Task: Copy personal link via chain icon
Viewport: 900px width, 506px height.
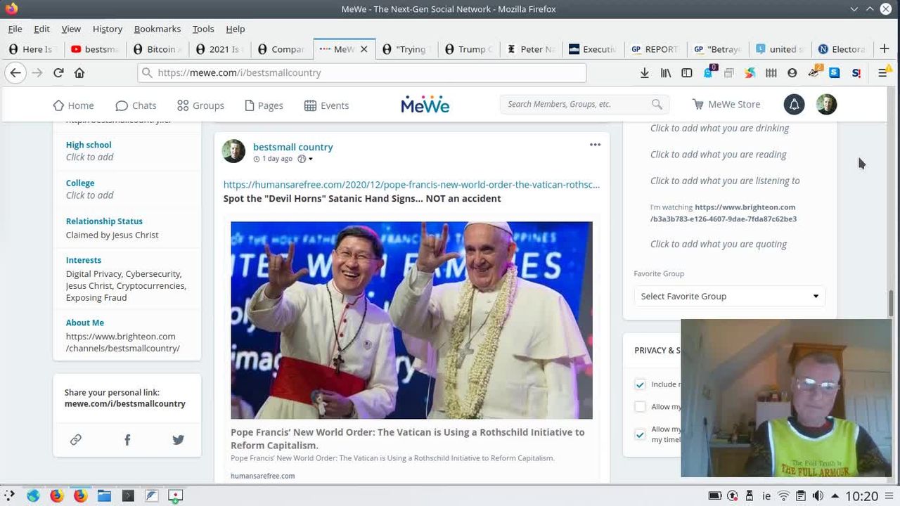Action: 76,440
